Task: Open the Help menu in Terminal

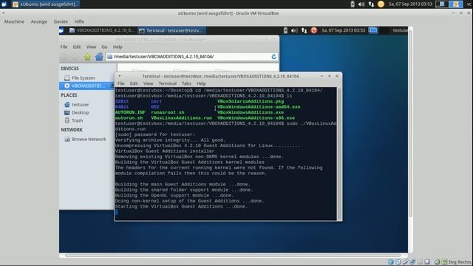Action: point(201,83)
